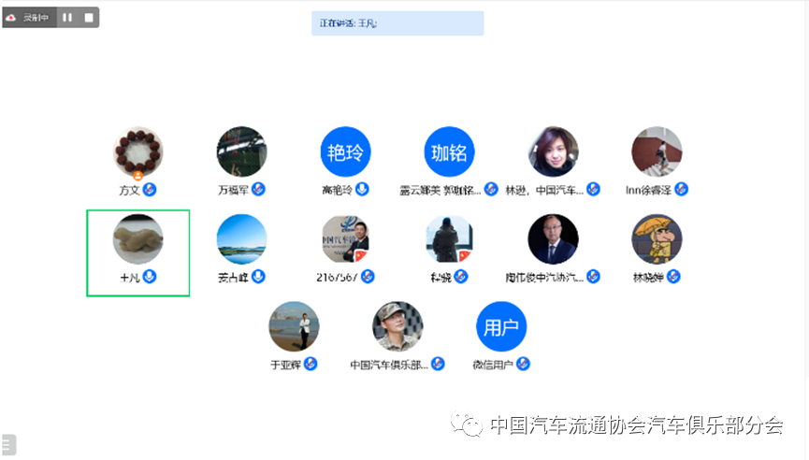Click the name label 高艳玲

click(337, 191)
